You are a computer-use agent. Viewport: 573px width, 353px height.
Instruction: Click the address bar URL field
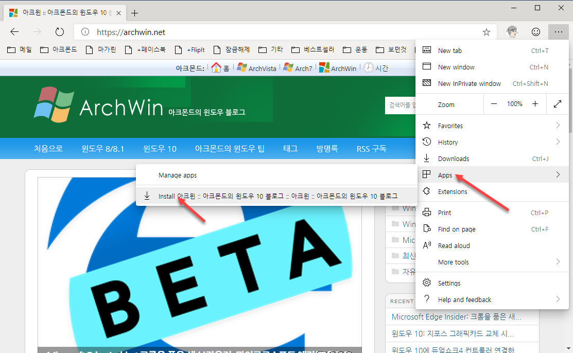pos(285,32)
